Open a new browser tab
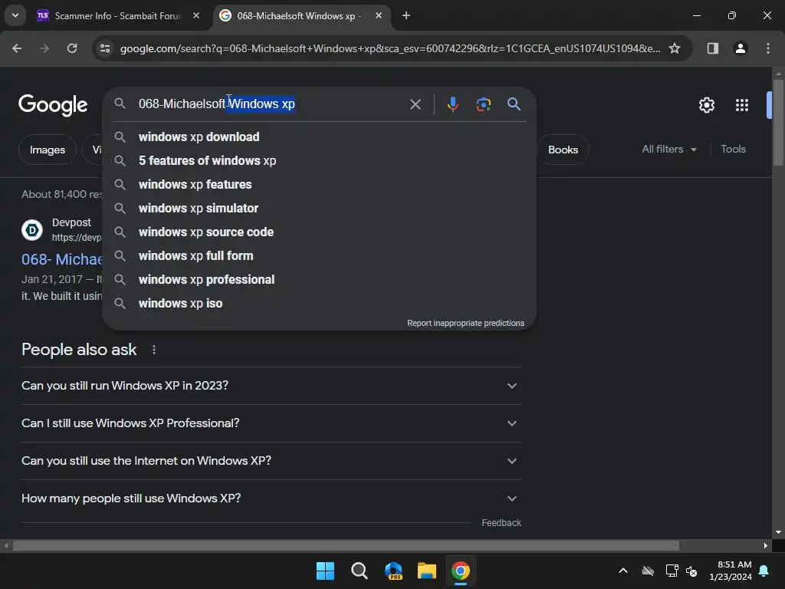The height and width of the screenshot is (589, 785). pyautogui.click(x=406, y=15)
